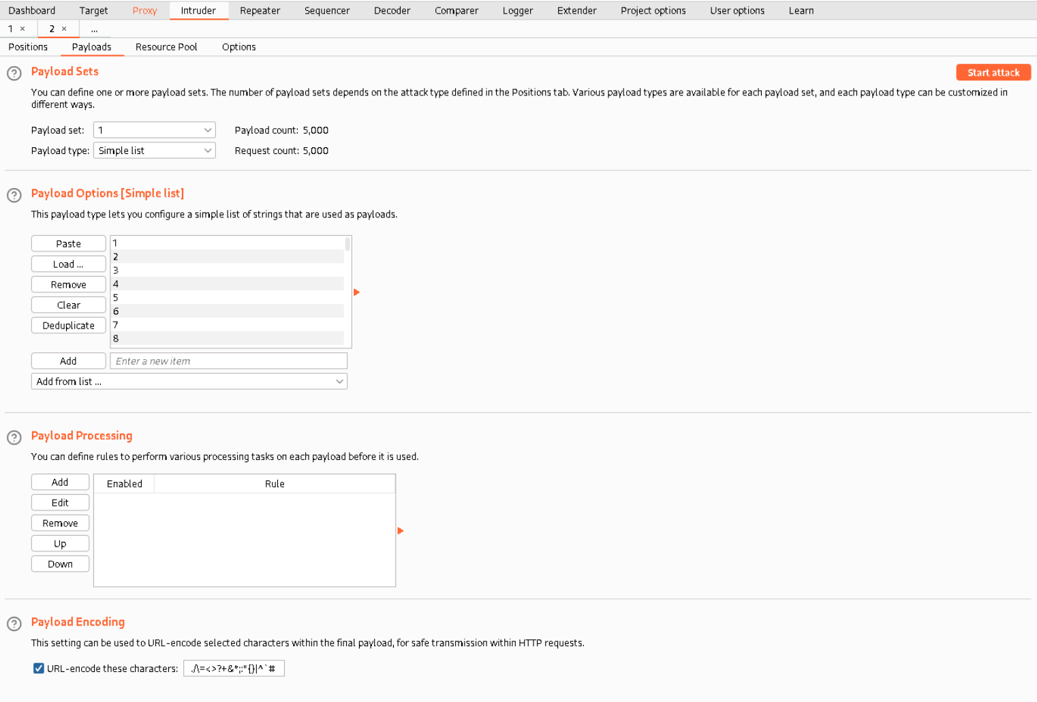Open help for Payload Sets section
Viewport: 1037px width, 702px height.
point(14,73)
